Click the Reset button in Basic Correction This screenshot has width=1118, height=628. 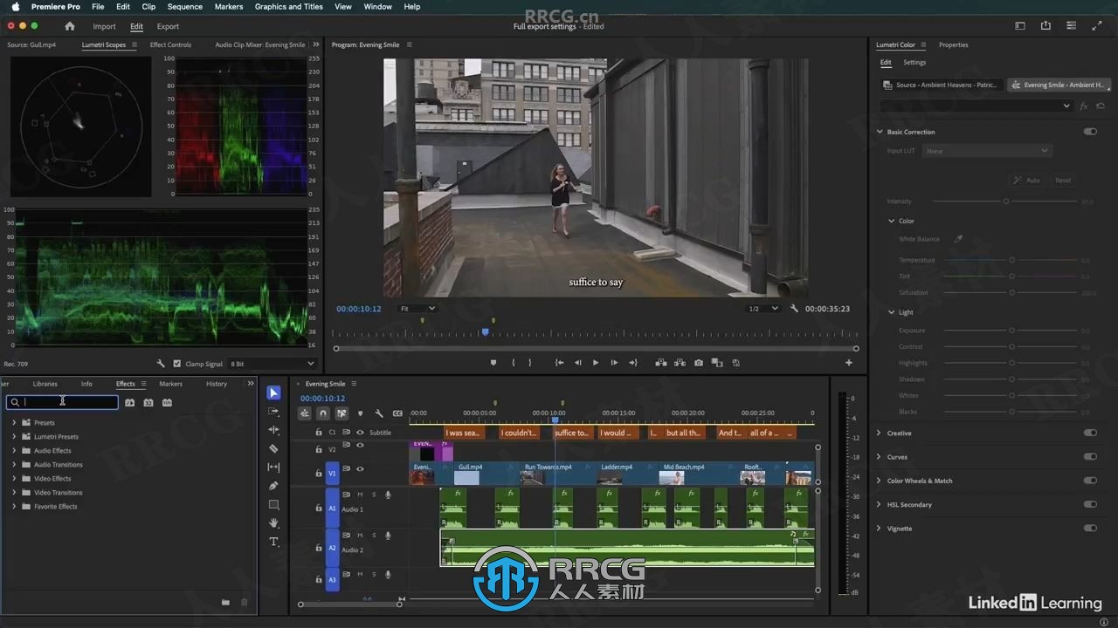[1063, 181]
